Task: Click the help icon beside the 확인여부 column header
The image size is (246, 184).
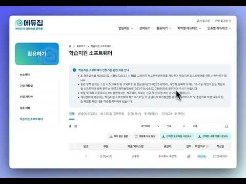Action: click(208, 146)
